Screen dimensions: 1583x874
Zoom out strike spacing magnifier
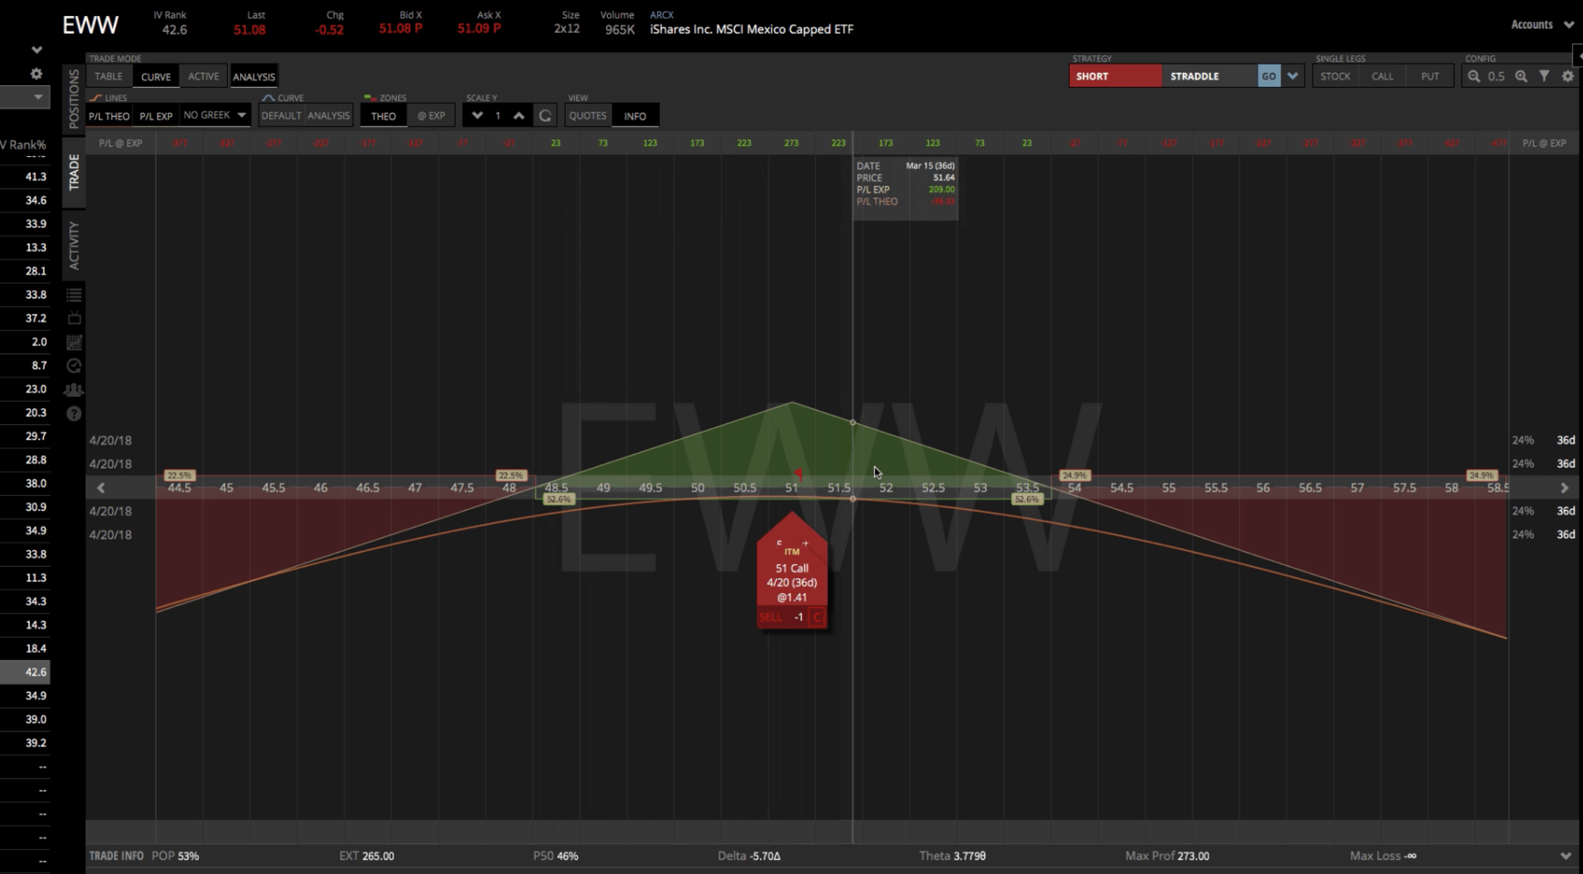coord(1474,76)
